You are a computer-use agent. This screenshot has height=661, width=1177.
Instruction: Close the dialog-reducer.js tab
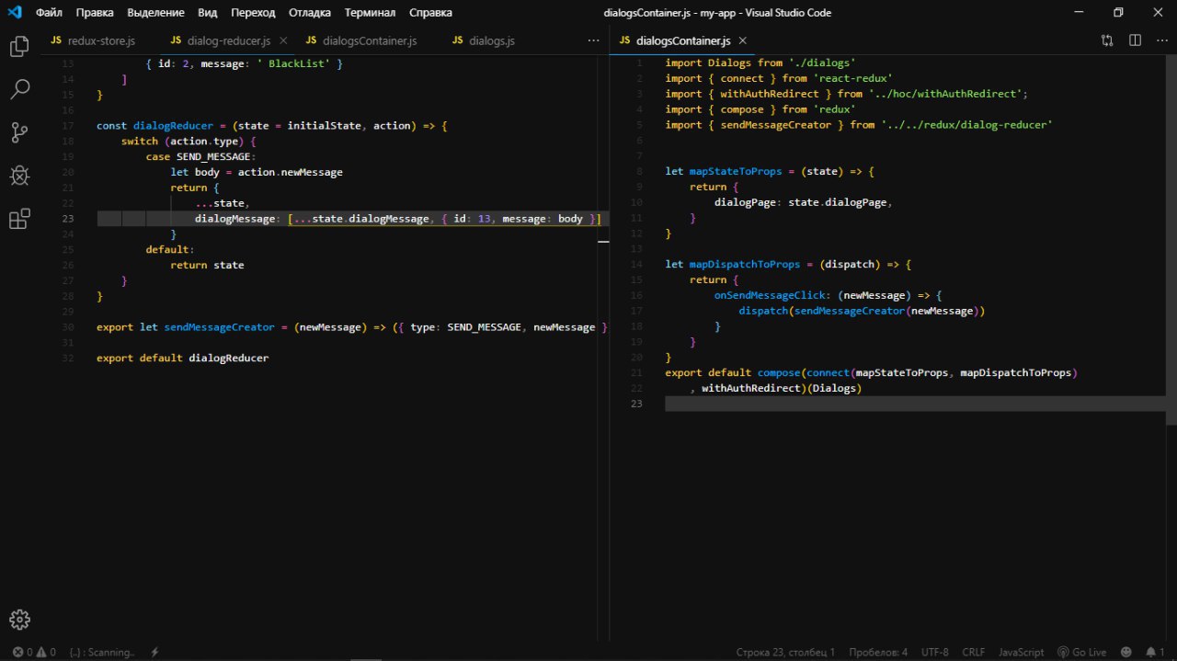pyautogui.click(x=283, y=41)
